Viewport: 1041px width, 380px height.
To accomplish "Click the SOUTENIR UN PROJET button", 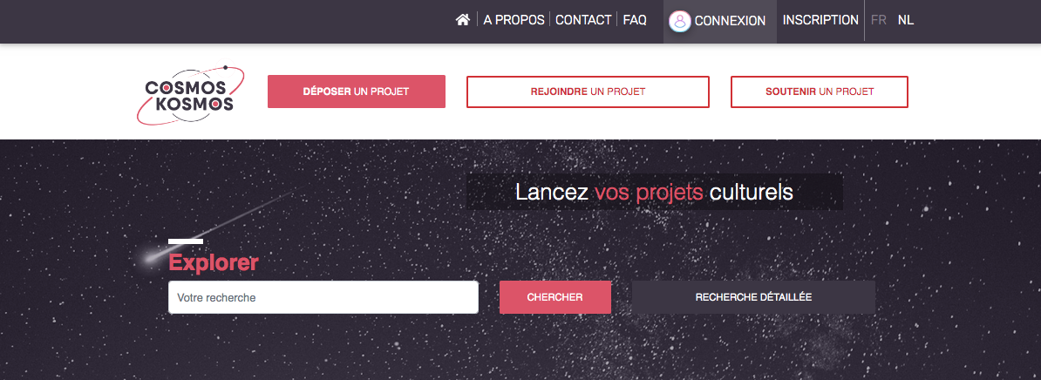I will point(820,92).
